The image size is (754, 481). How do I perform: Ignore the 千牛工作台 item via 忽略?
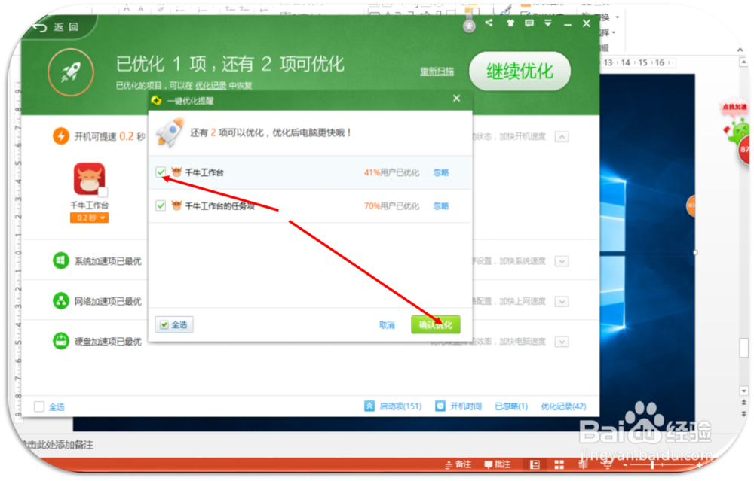click(x=440, y=172)
